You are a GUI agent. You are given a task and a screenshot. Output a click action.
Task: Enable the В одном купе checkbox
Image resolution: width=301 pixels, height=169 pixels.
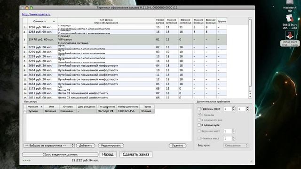(199, 125)
